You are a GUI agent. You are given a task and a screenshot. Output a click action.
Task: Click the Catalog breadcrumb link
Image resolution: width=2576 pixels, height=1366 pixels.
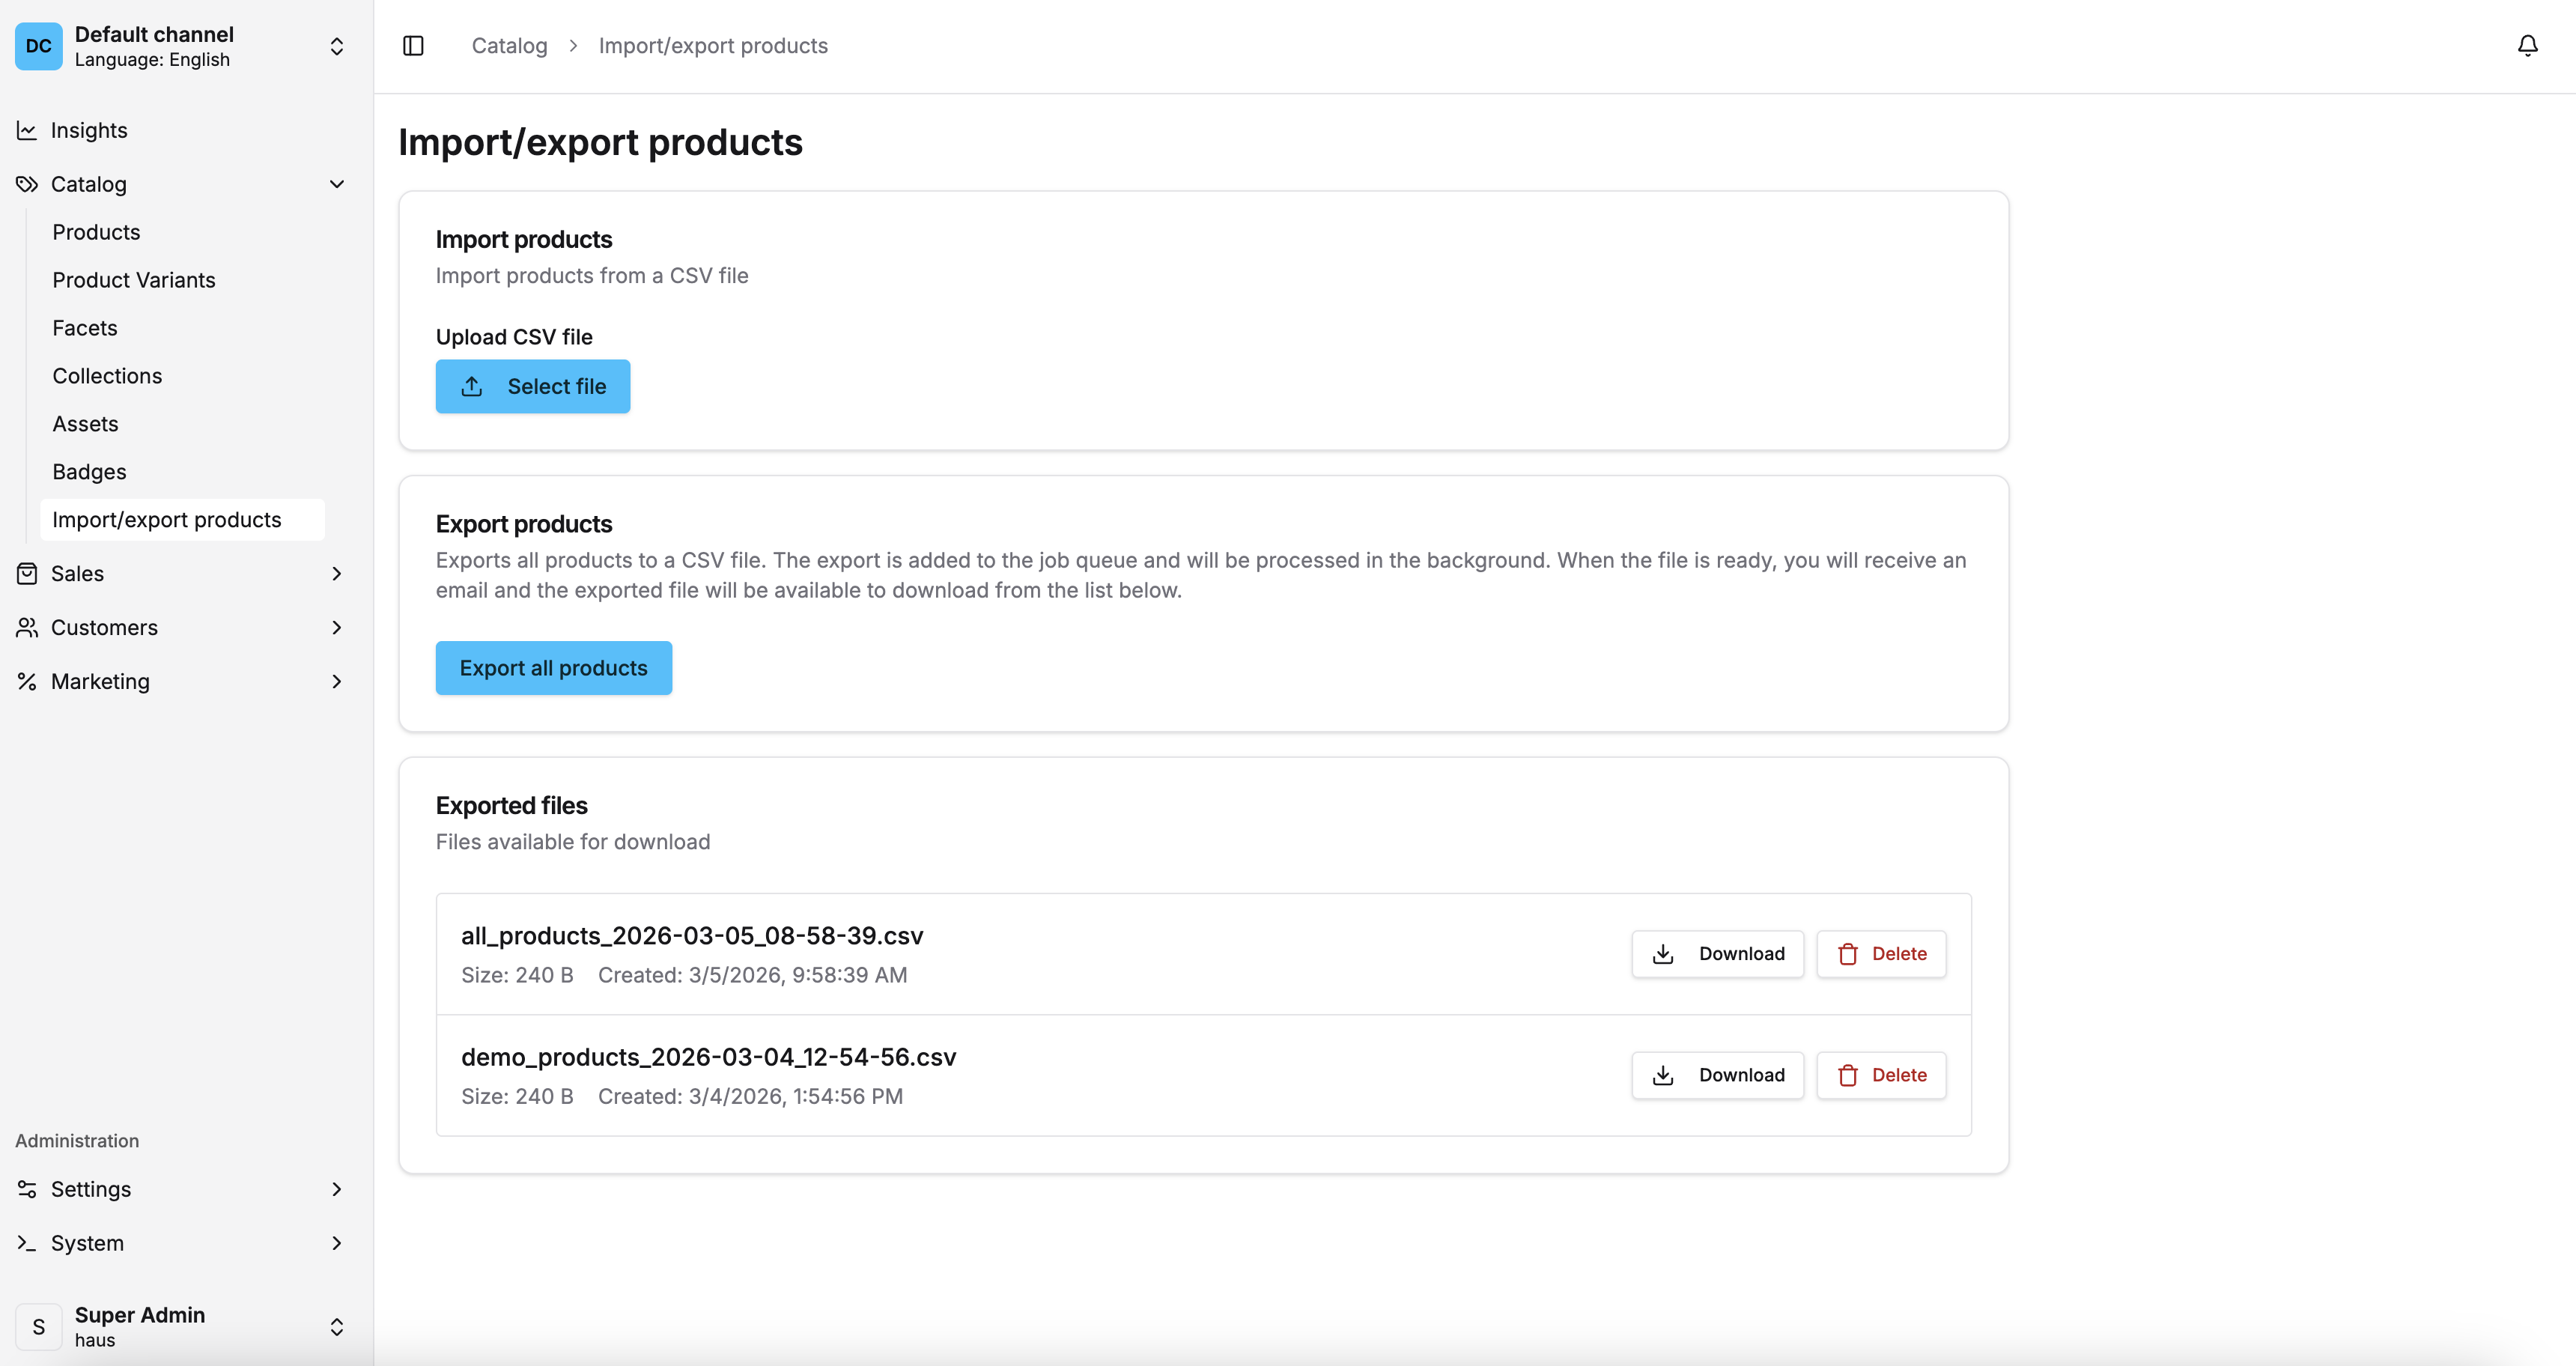point(509,45)
